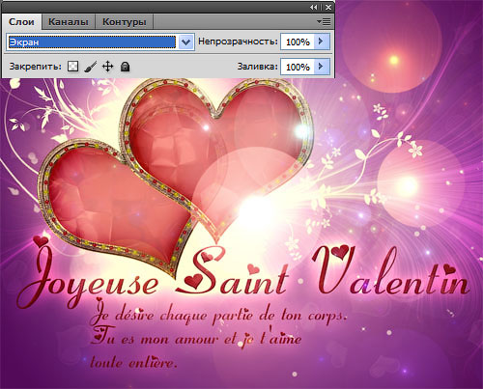
Task: Close the layers panel with X
Action: (328, 7)
